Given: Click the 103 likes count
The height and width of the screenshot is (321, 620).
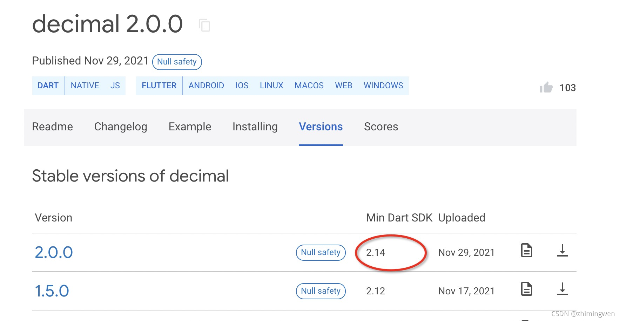Looking at the screenshot, I should (568, 88).
